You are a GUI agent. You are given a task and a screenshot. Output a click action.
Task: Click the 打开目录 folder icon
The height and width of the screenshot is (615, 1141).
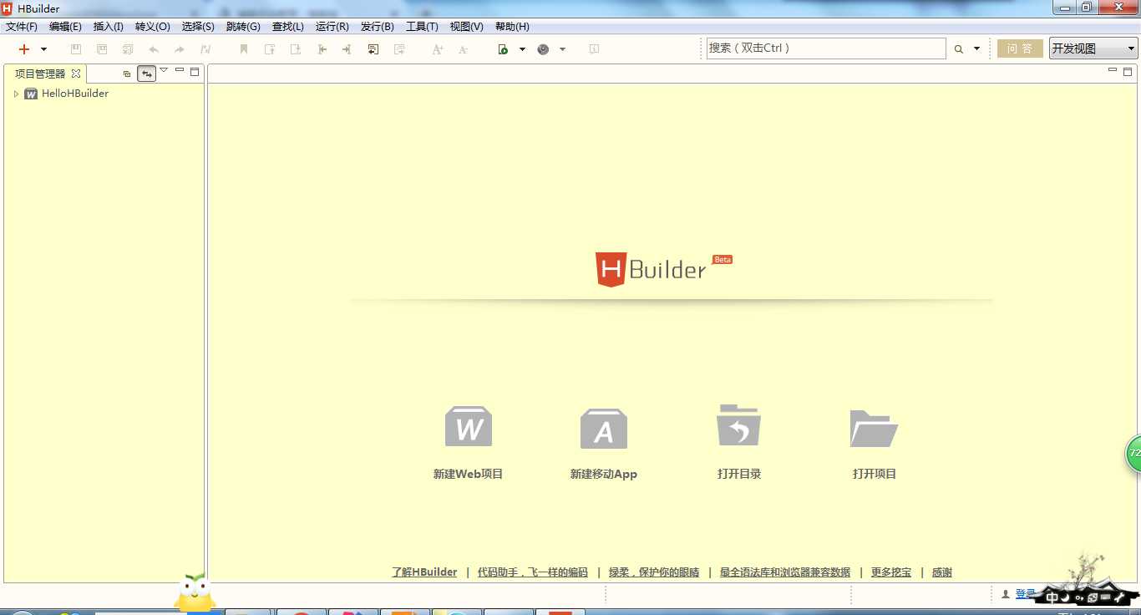pyautogui.click(x=738, y=425)
